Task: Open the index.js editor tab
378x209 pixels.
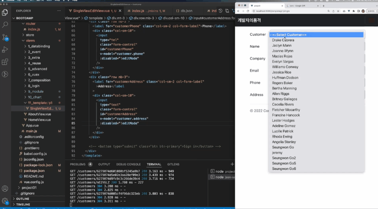Action: point(138,10)
